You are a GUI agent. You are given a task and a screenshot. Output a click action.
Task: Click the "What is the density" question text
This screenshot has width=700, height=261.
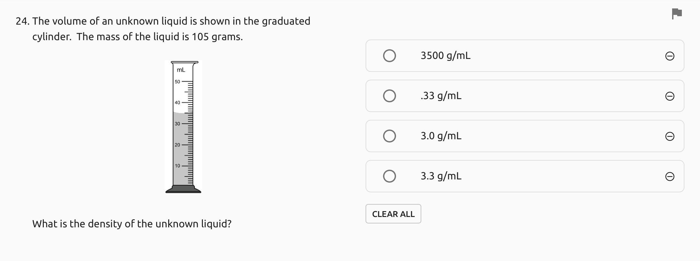(x=132, y=224)
